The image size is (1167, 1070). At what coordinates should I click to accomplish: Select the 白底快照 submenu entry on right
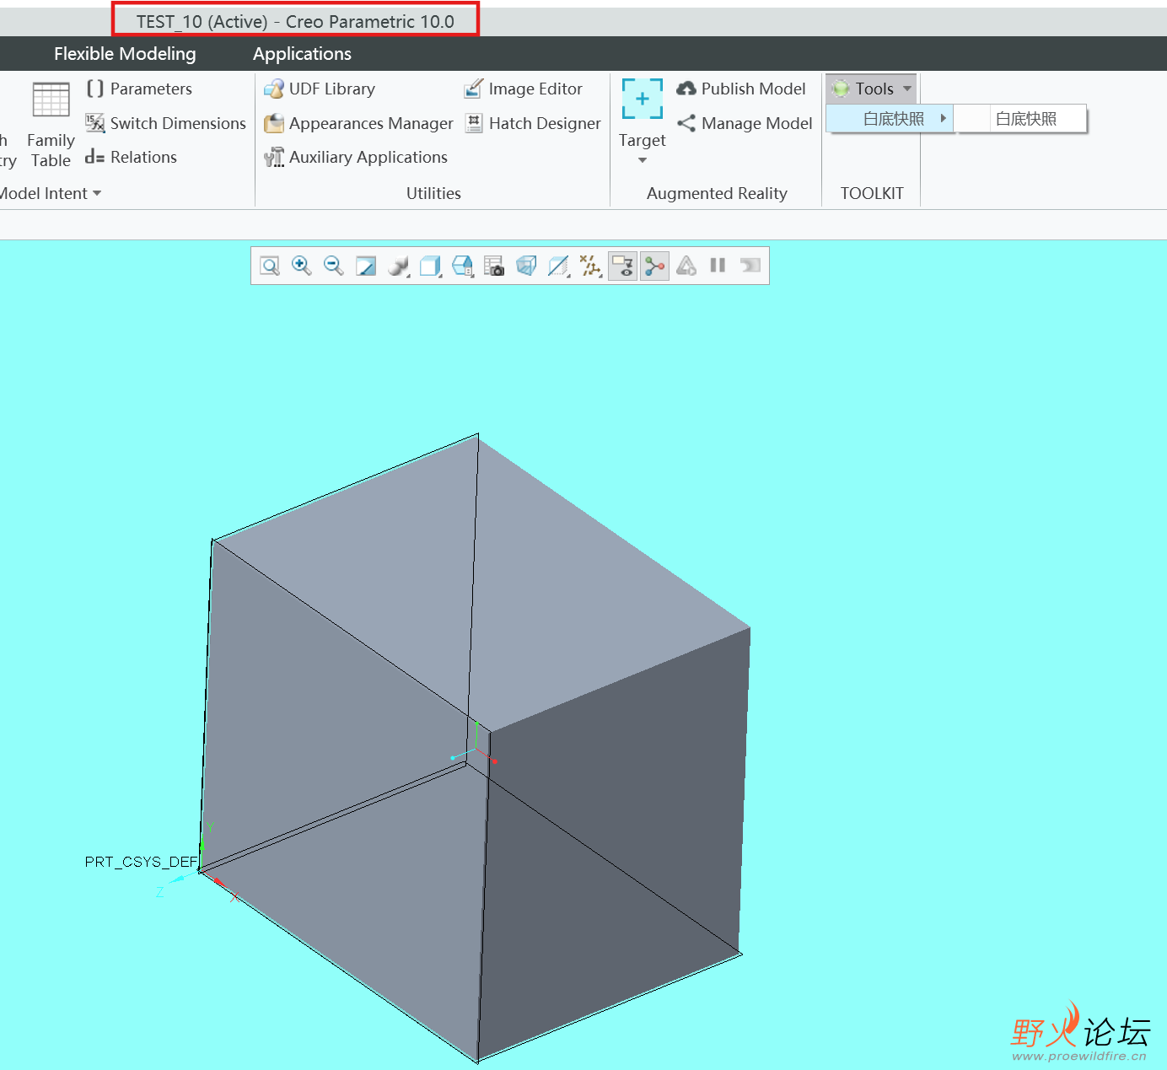click(x=1025, y=119)
